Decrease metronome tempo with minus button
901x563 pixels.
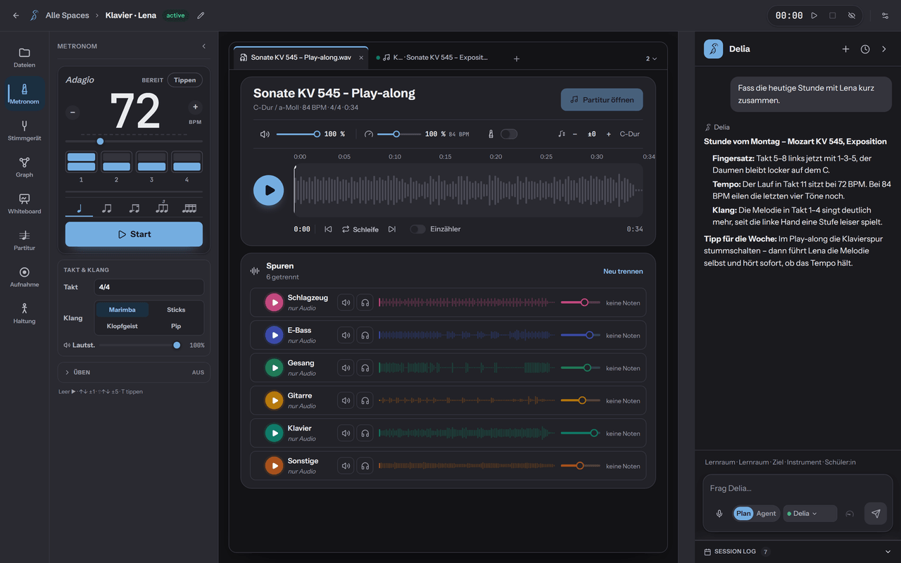pyautogui.click(x=73, y=112)
